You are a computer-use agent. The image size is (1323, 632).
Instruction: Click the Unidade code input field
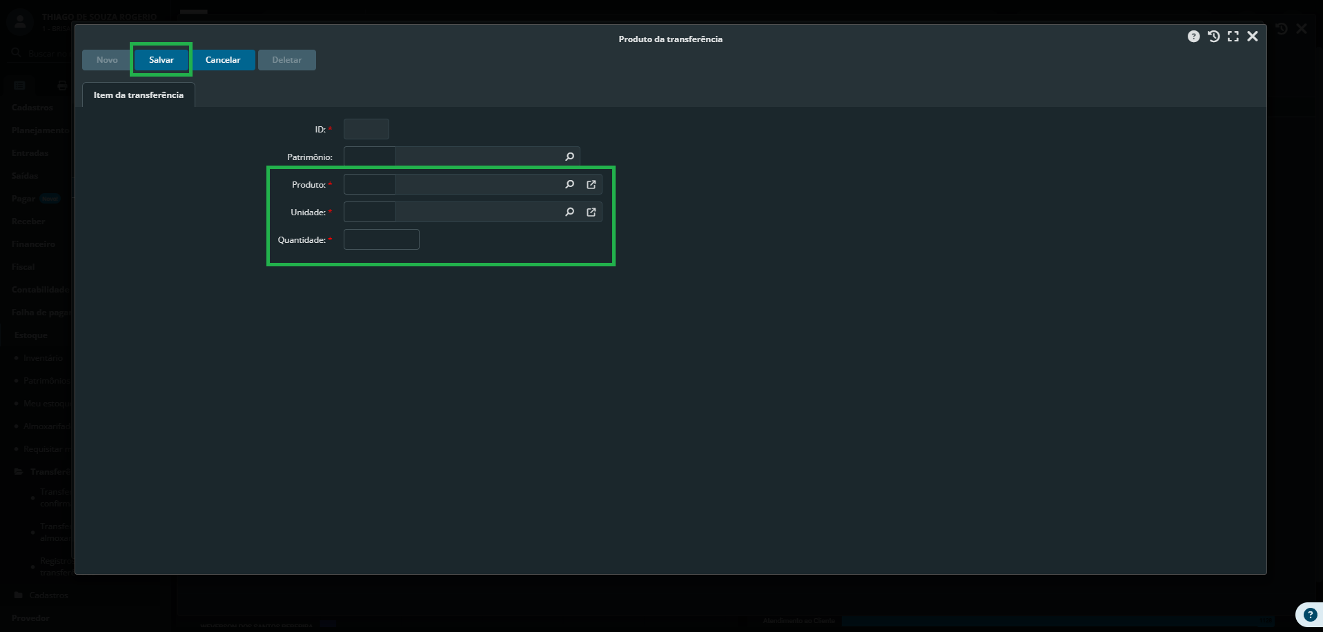[370, 212]
